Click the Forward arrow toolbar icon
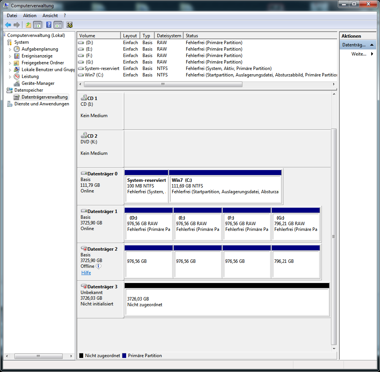Screen dimensions: 380x372 tap(17, 25)
